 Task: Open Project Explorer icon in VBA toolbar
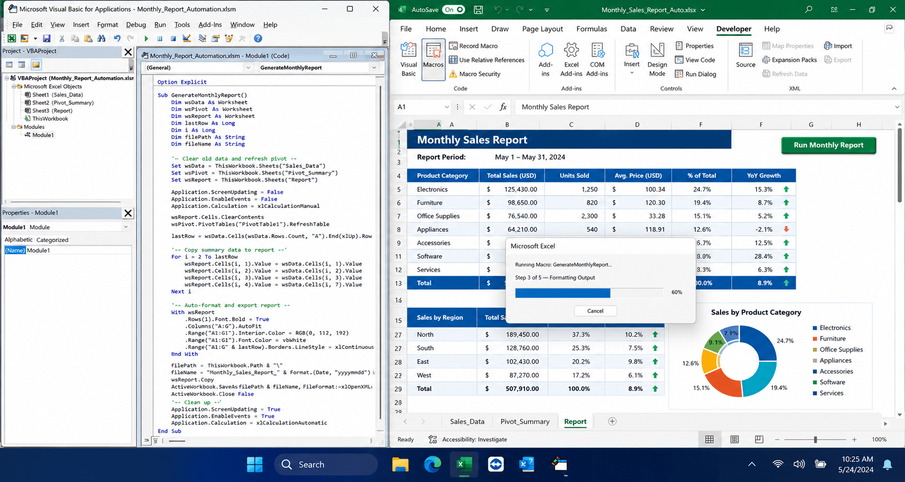pos(202,38)
